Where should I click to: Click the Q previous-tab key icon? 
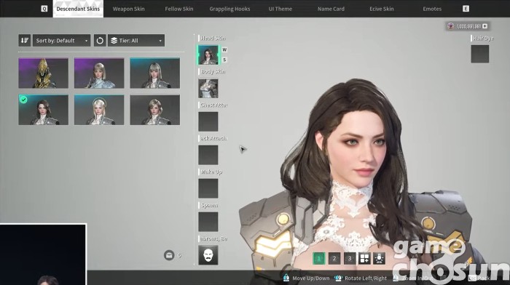tap(44, 9)
